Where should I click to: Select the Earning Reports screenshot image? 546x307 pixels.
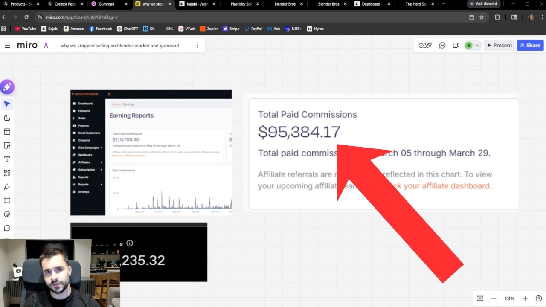[x=151, y=152]
